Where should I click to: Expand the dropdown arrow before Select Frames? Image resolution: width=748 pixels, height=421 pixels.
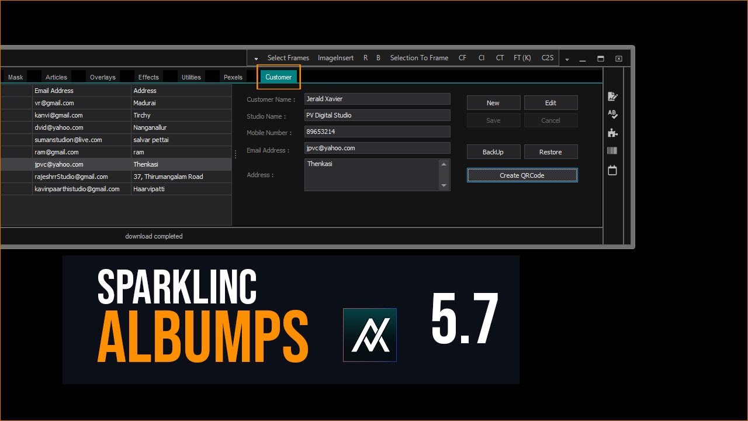(x=256, y=58)
